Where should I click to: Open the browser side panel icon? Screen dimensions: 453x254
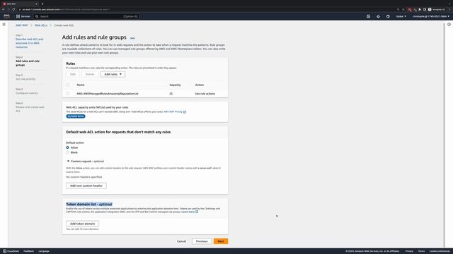coord(425,9)
